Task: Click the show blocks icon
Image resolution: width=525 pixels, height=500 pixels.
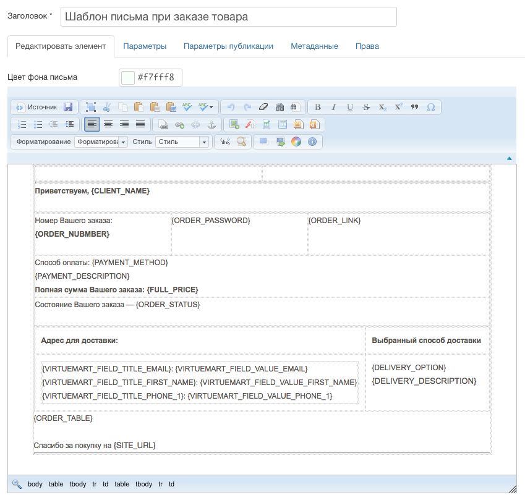Action: (280, 142)
